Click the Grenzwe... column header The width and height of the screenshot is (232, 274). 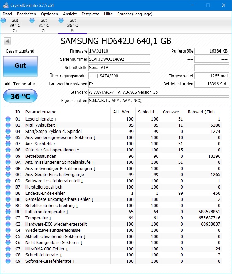(173, 112)
